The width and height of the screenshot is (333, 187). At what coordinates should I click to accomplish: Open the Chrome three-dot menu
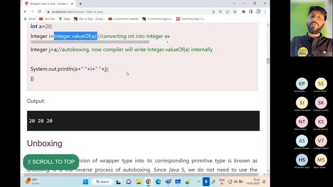(x=265, y=11)
